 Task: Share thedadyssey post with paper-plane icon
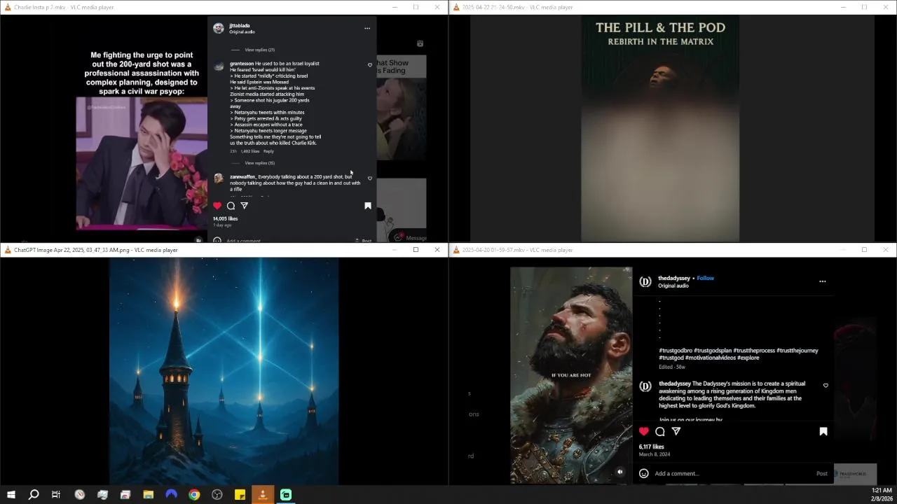[x=676, y=431]
